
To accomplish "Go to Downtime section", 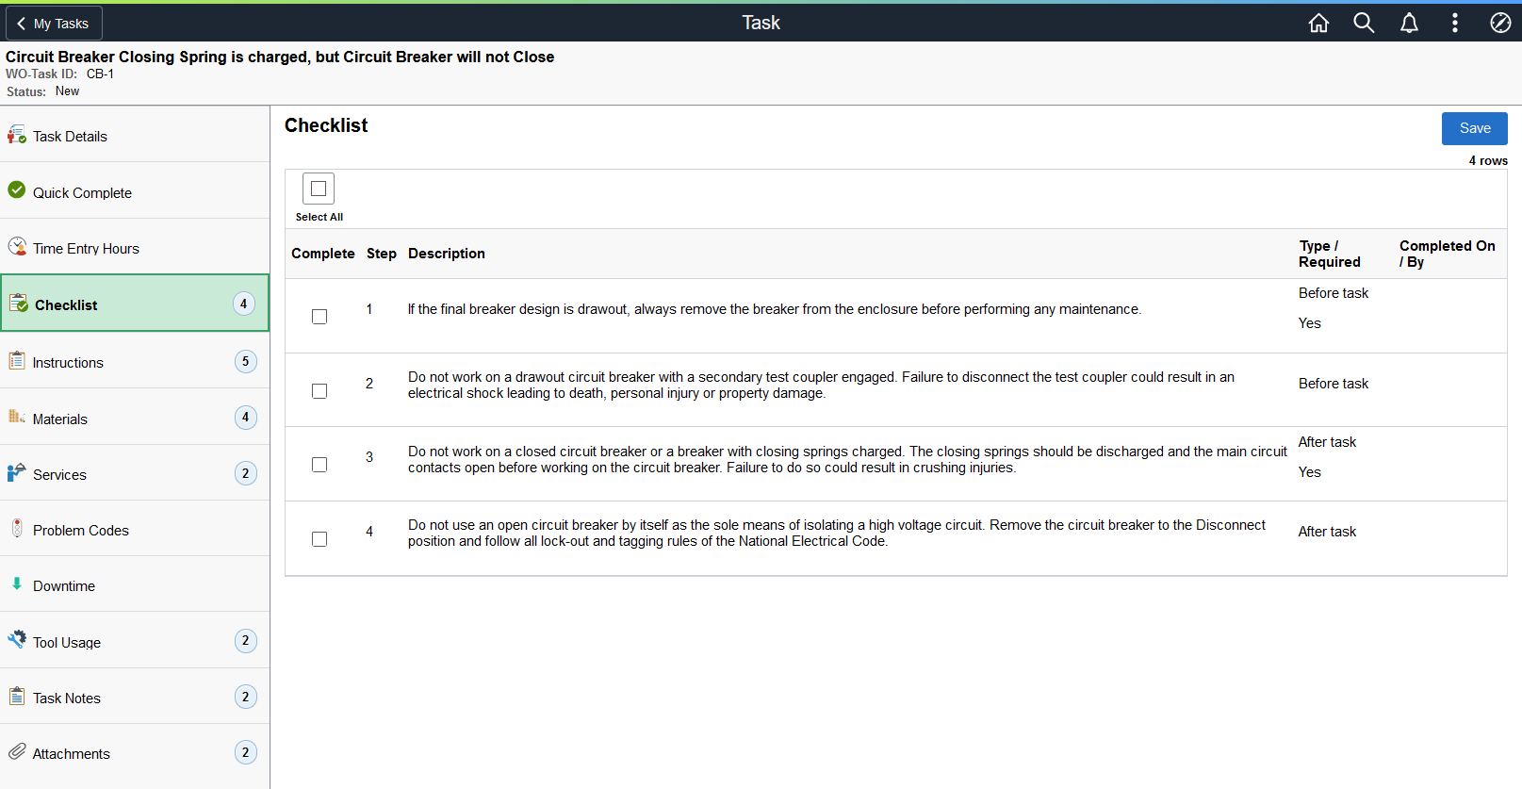I will pos(135,584).
